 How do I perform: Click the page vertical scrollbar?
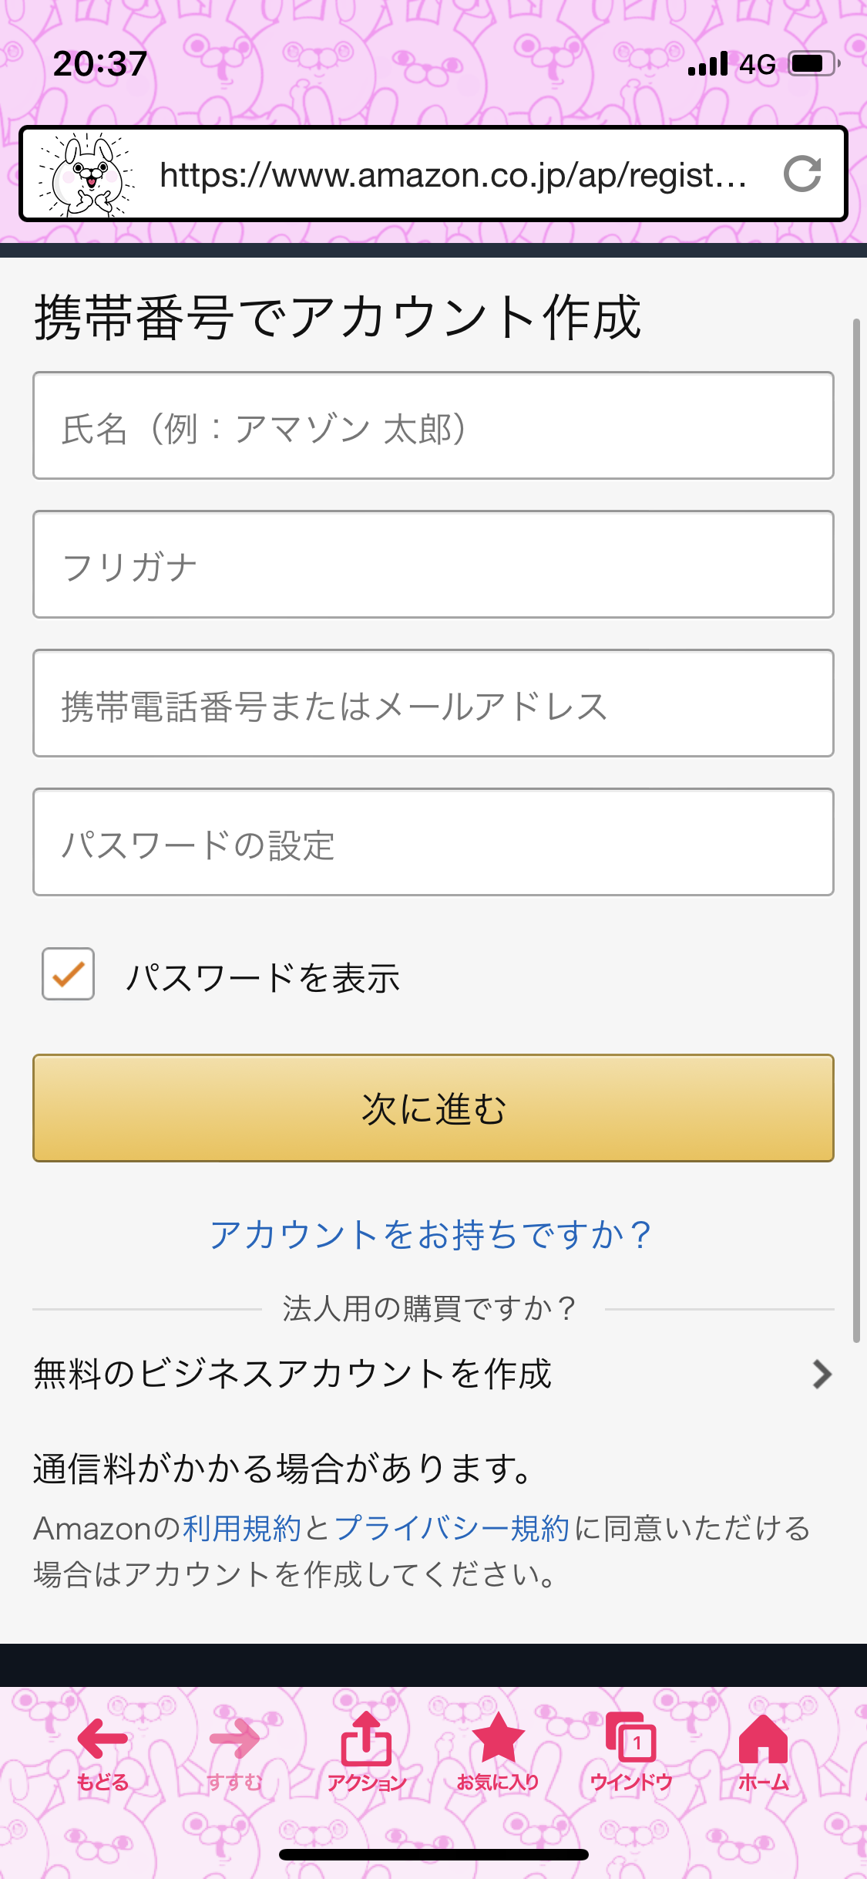(x=856, y=830)
